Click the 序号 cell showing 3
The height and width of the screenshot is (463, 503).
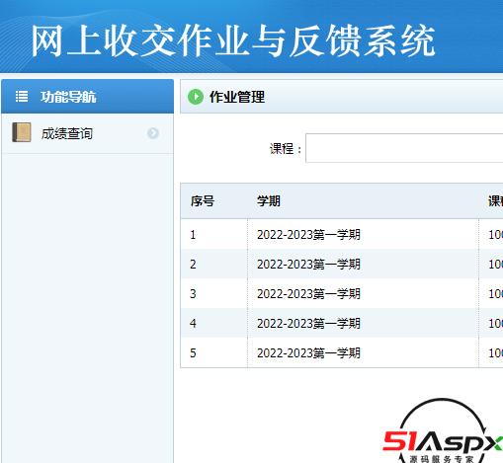(214, 293)
